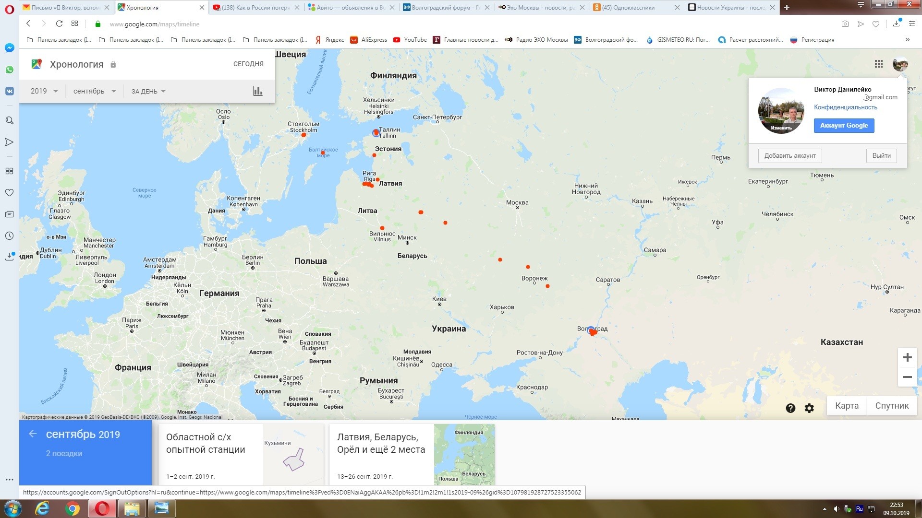This screenshot has width=922, height=518.
Task: Expand the сентябрь month dropdown
Action: tap(94, 91)
